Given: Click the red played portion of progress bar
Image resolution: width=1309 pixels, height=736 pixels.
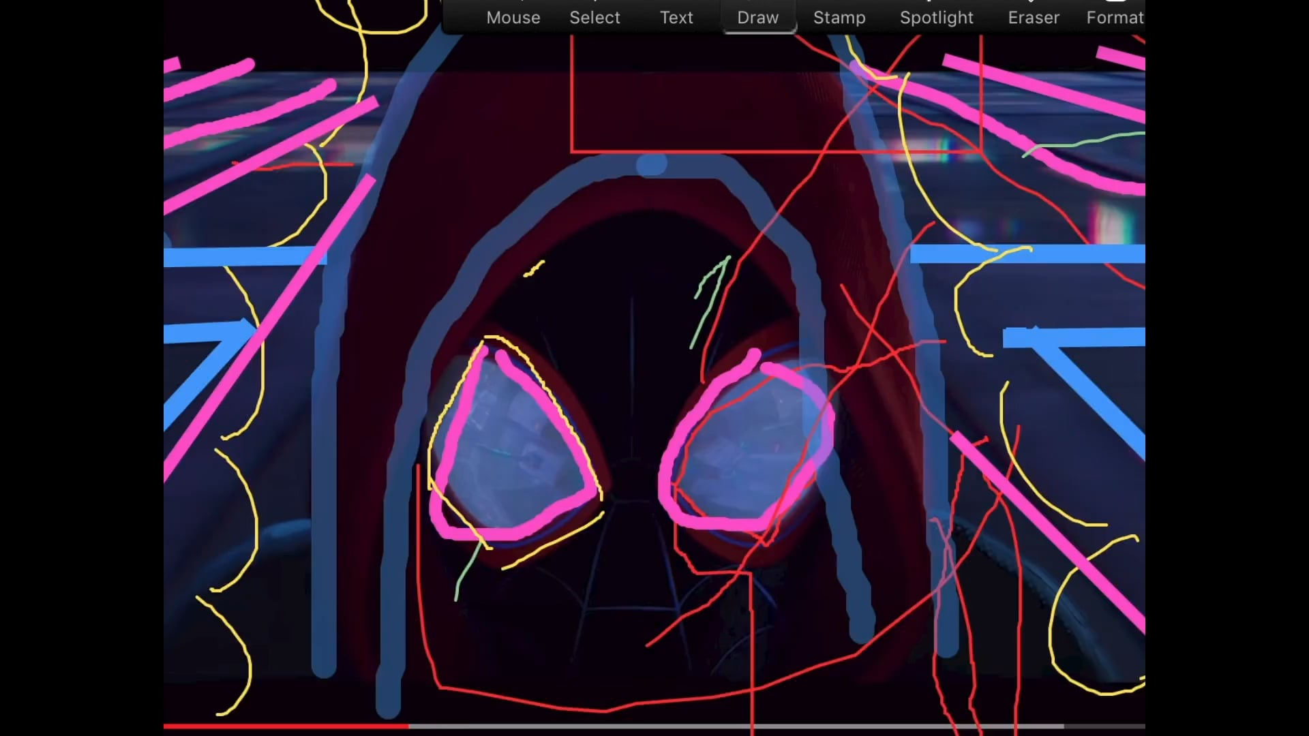Looking at the screenshot, I should (x=286, y=726).
